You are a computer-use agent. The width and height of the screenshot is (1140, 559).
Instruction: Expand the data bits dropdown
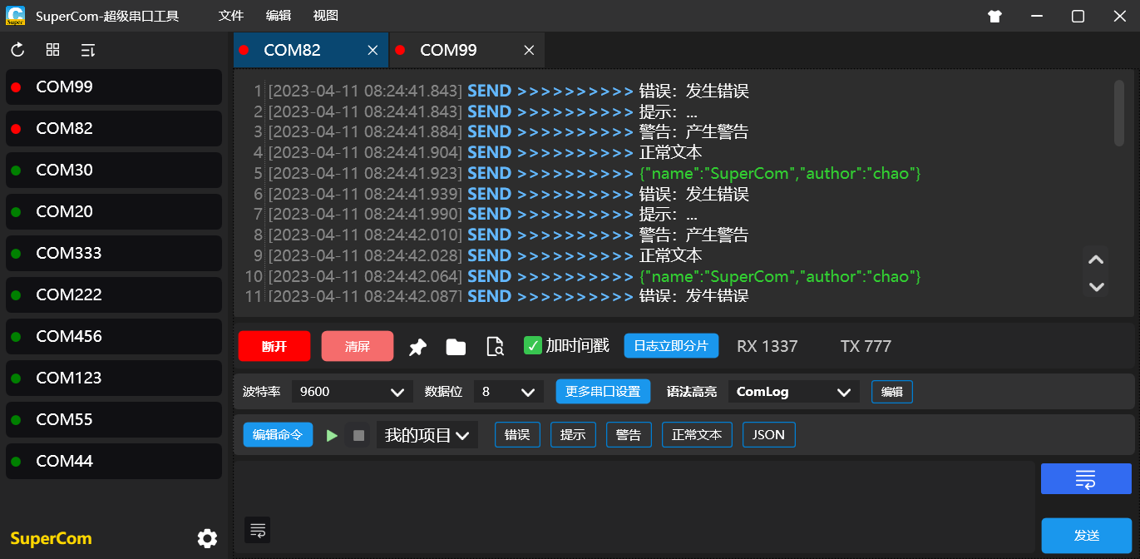click(x=508, y=391)
